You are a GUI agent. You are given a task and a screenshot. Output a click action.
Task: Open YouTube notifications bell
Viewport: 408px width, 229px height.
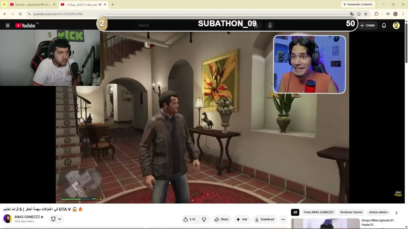(384, 25)
